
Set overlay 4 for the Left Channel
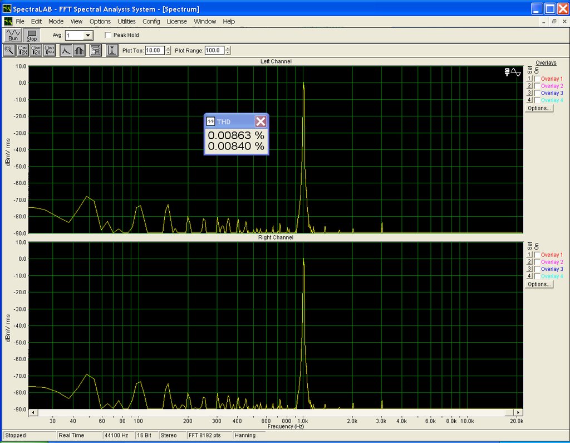pyautogui.click(x=529, y=100)
